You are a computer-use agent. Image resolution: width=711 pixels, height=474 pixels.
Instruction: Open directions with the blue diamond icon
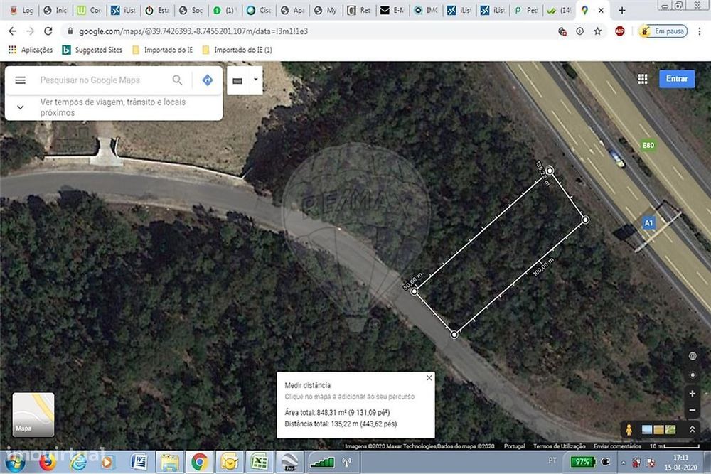tap(207, 80)
